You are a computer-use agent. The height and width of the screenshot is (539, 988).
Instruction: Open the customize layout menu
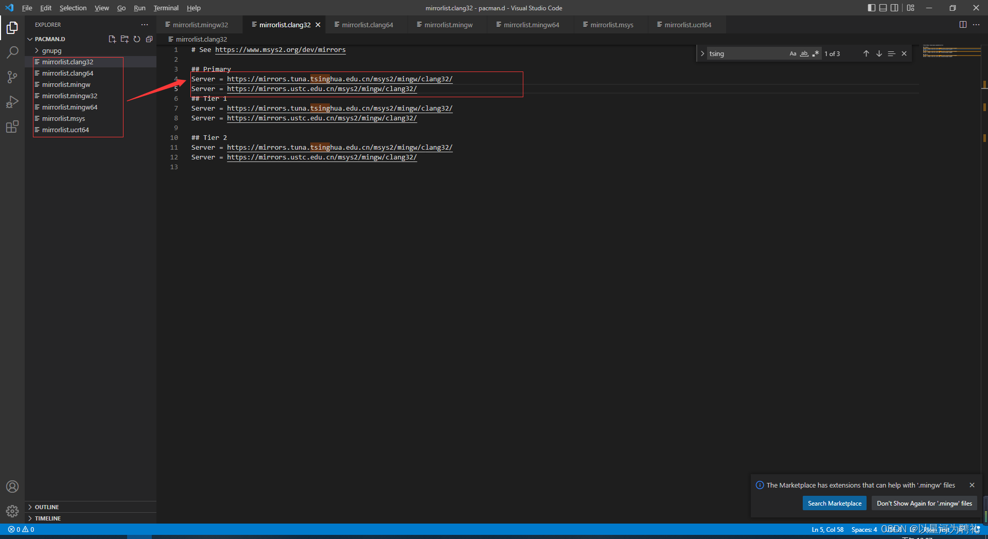coord(911,8)
